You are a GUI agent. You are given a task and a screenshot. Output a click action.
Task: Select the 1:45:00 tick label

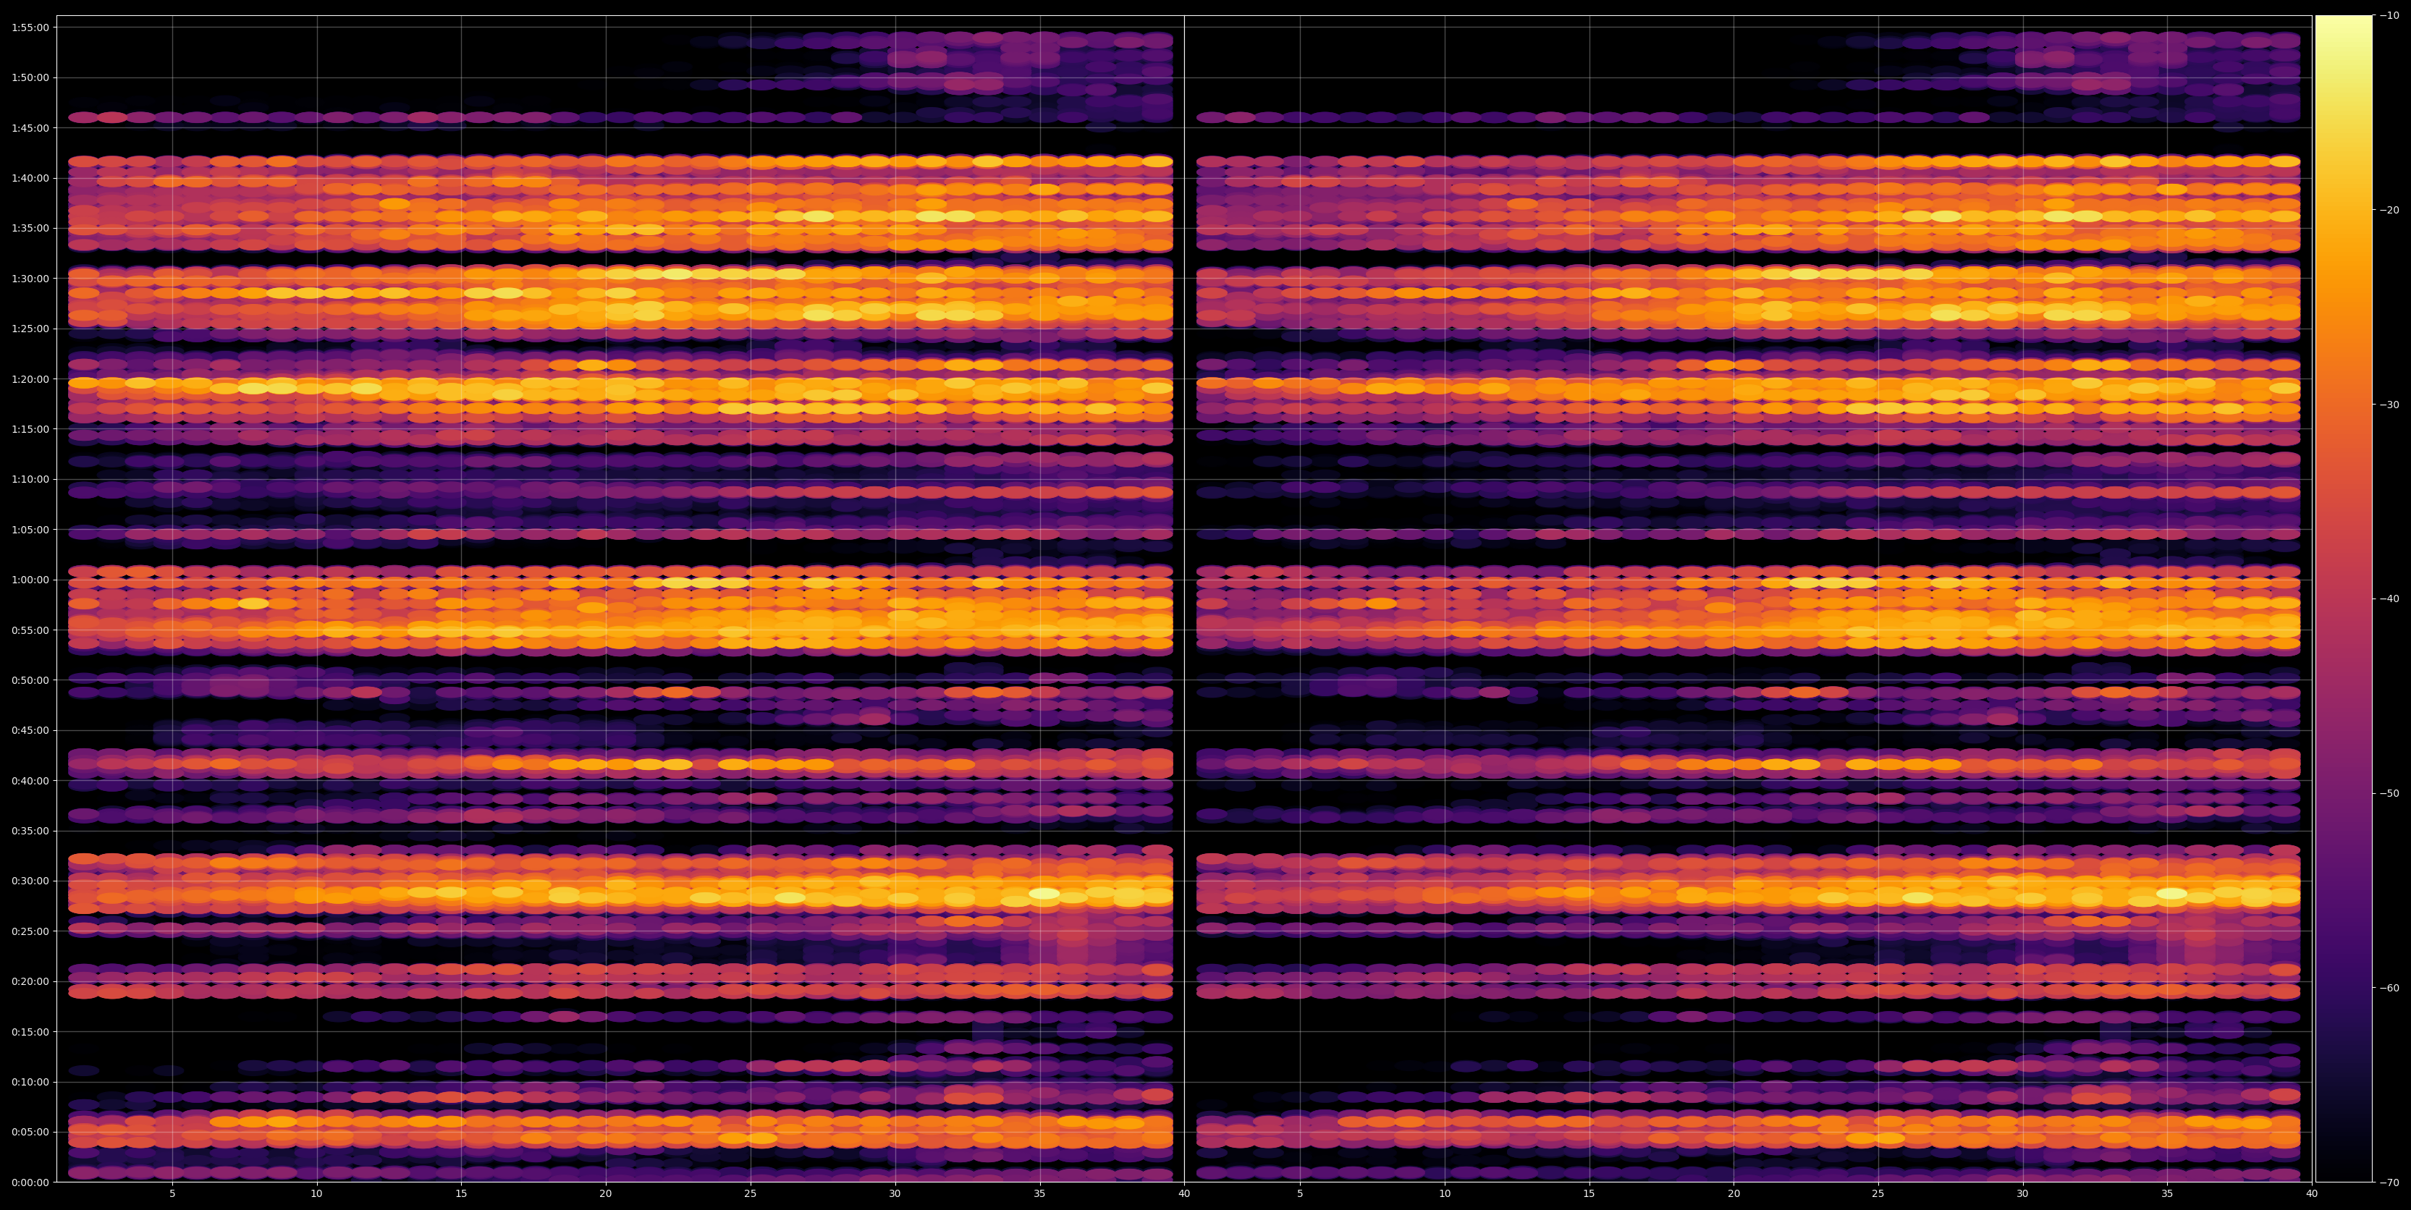(30, 127)
